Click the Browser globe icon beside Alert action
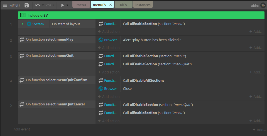Image resolution: width=267 pixels, height=136 pixels. click(x=101, y=40)
